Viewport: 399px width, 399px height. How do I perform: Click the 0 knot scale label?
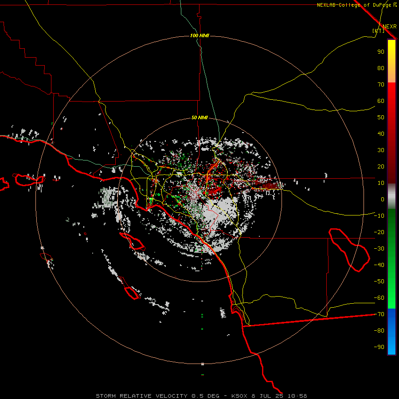point(383,199)
